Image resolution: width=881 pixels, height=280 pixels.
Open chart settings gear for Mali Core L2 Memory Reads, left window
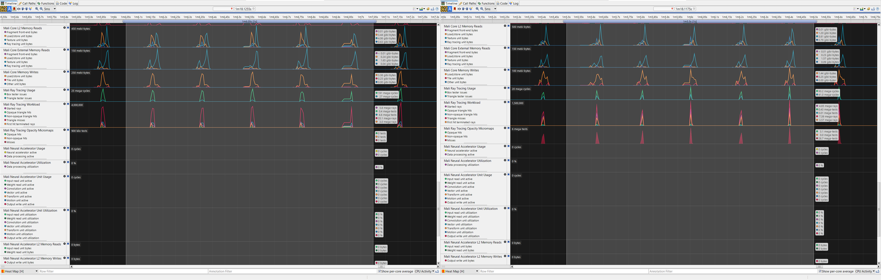coord(64,28)
